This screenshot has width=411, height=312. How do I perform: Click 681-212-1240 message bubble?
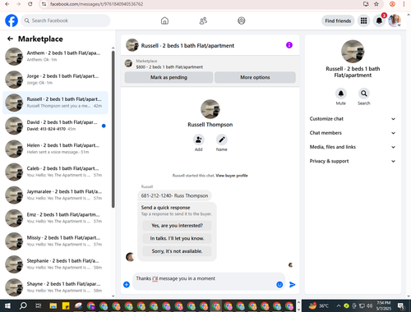[x=174, y=195]
